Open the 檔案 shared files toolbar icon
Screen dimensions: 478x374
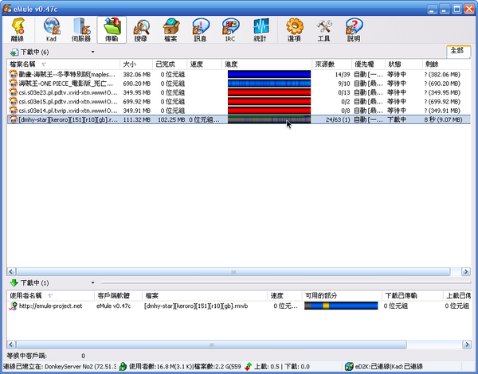pos(170,30)
